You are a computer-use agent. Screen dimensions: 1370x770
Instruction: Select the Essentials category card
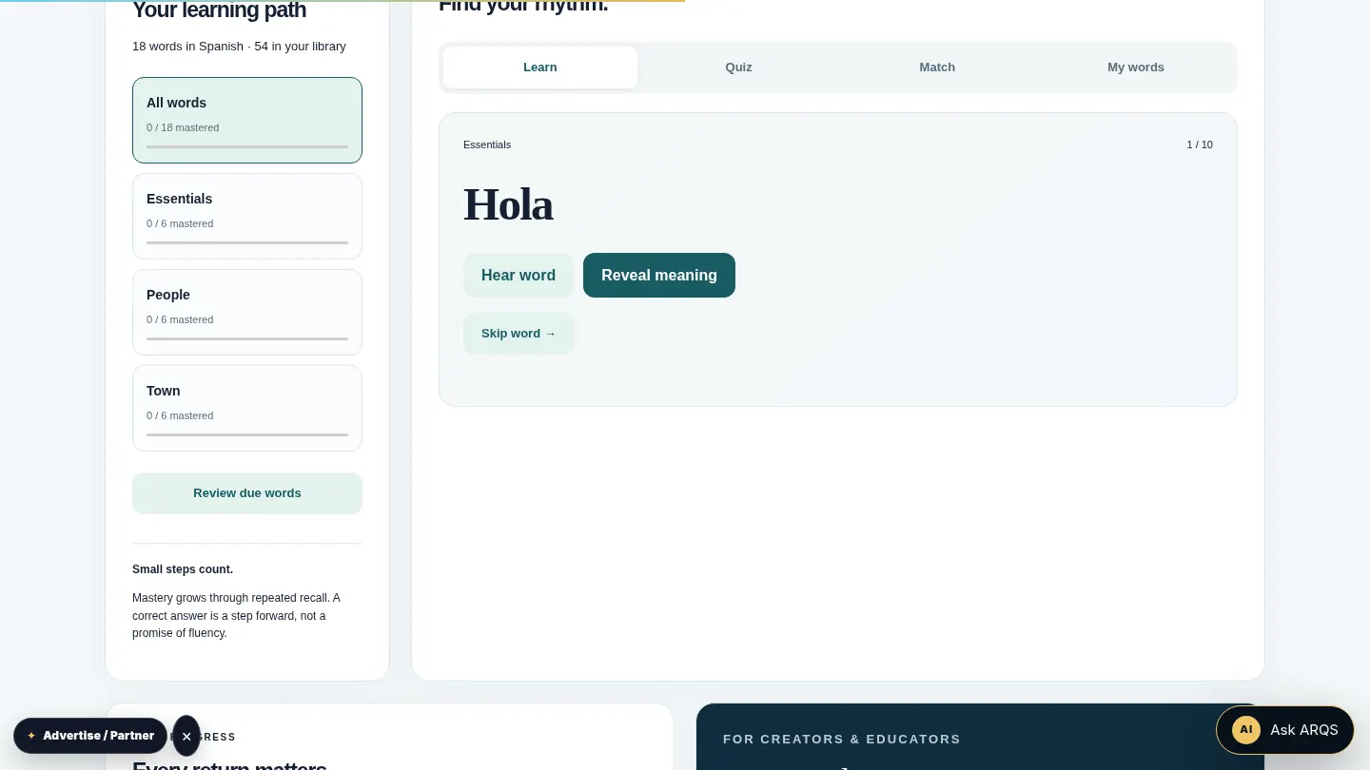[247, 216]
